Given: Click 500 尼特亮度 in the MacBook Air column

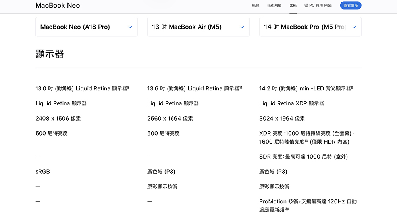Looking at the screenshot, I should (164, 133).
